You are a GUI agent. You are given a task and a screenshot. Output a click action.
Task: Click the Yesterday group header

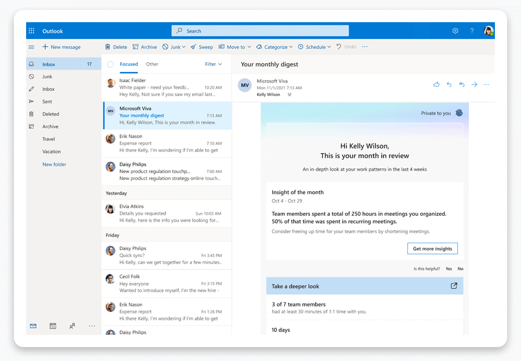point(167,193)
